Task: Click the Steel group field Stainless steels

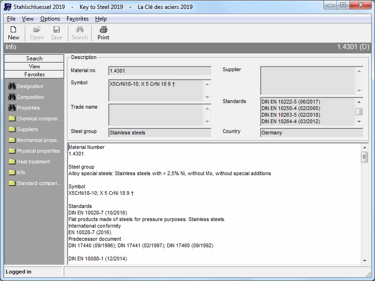Action: [160, 133]
